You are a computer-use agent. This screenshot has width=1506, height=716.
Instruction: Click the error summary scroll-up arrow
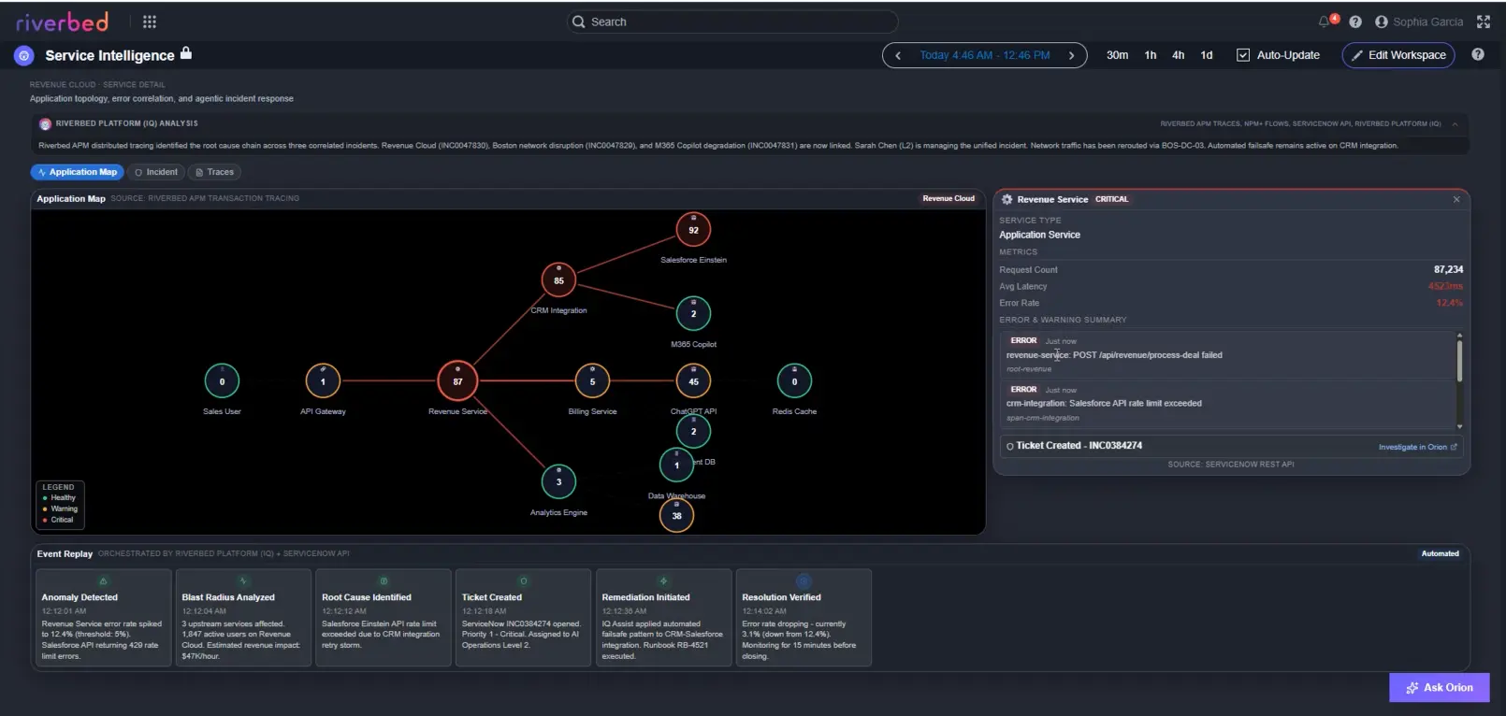tap(1459, 336)
